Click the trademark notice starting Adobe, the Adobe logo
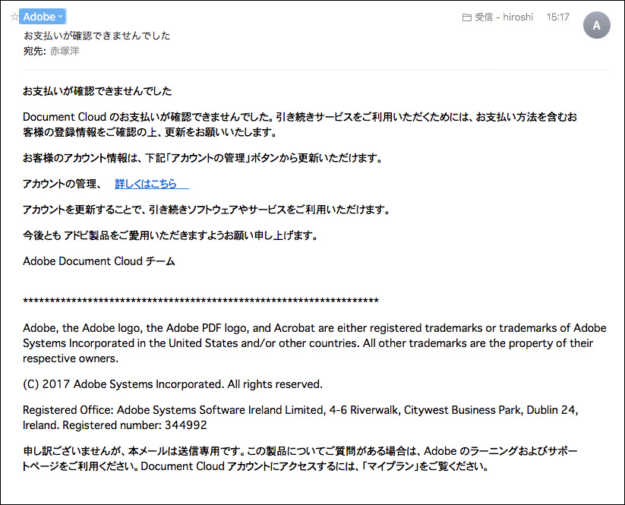625x505 pixels. click(x=314, y=343)
